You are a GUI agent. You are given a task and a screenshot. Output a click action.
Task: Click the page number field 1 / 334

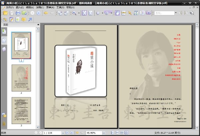coord(52,133)
